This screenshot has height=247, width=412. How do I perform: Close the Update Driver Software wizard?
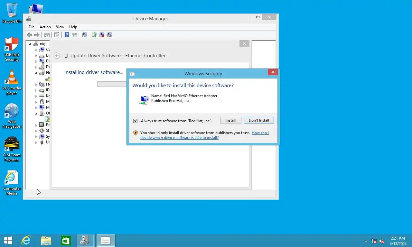[x=244, y=43]
